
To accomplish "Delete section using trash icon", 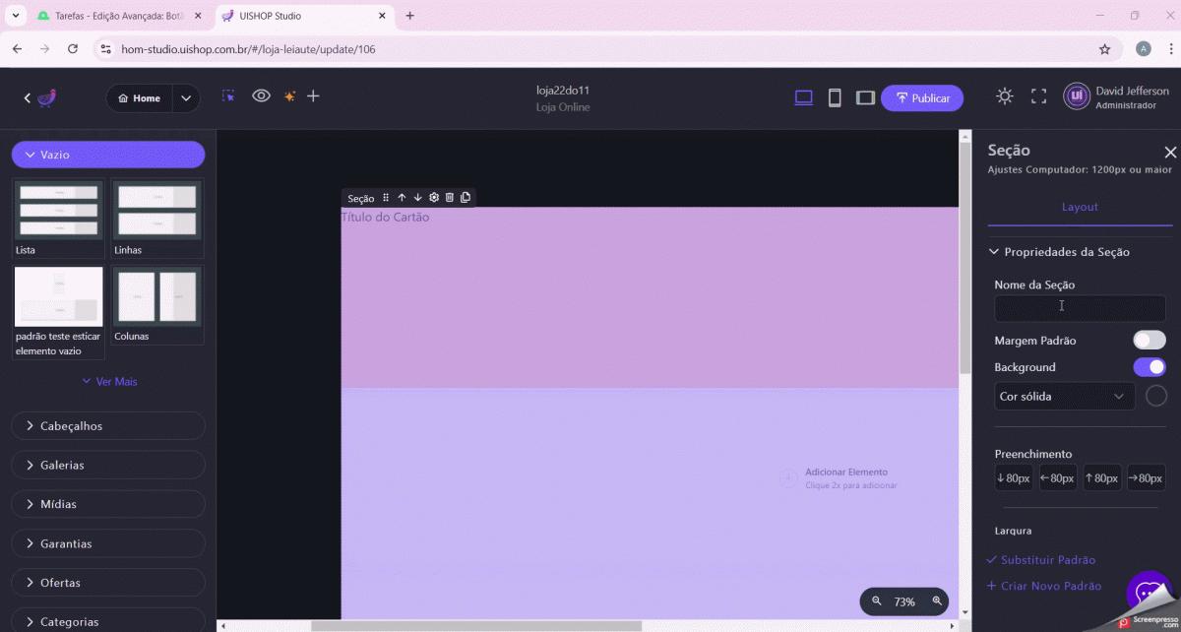I will coord(449,198).
